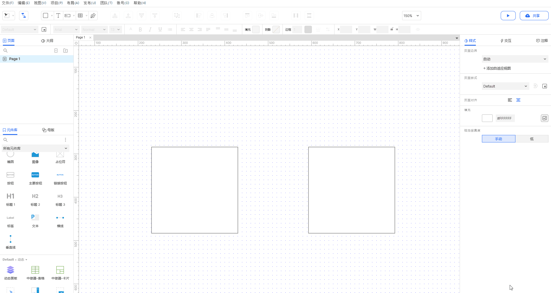Close the Page 1 canvas tab
The height and width of the screenshot is (293, 551).
click(90, 37)
